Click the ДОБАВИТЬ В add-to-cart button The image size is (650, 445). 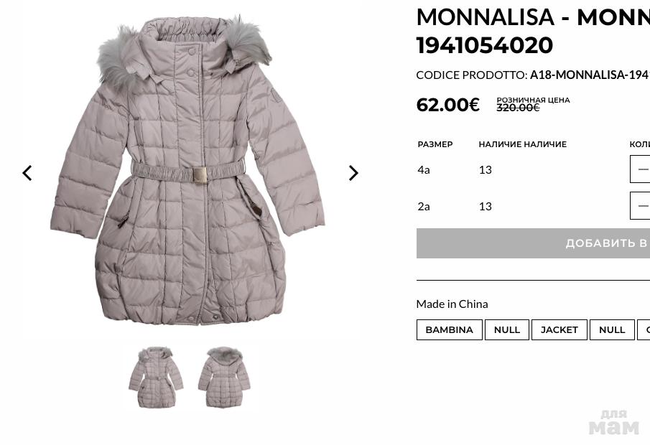point(534,243)
